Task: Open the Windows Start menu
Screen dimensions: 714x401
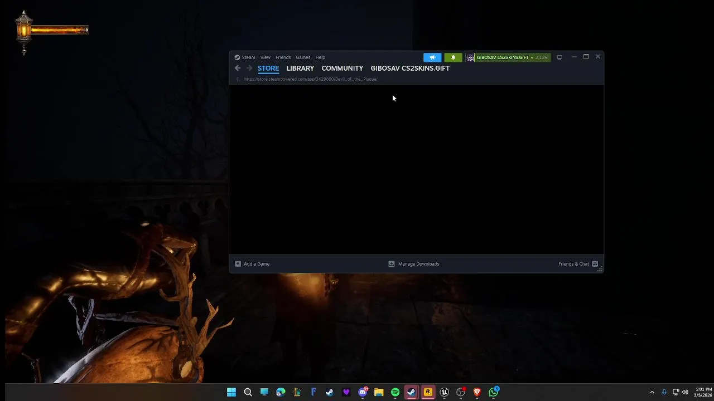Action: (231, 392)
